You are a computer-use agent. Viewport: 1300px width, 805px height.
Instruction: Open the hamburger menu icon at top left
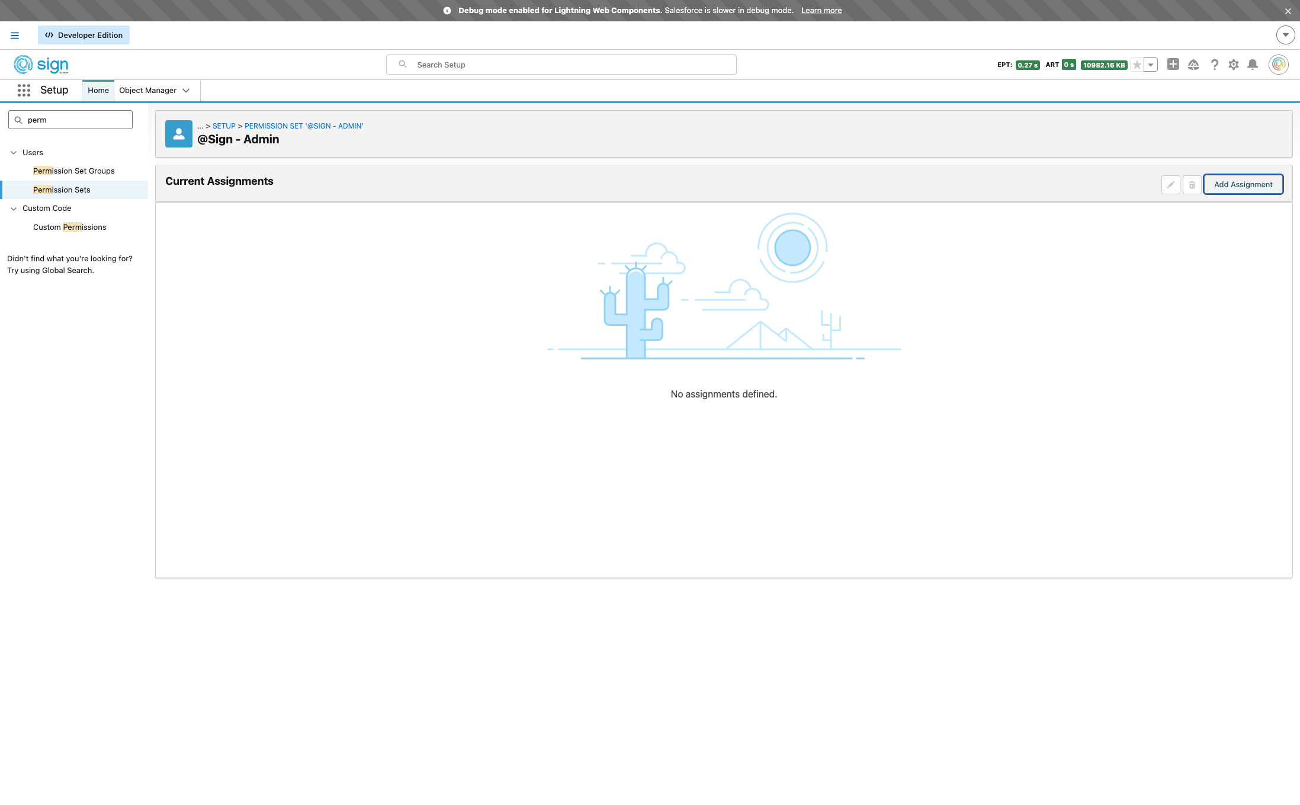pos(15,36)
